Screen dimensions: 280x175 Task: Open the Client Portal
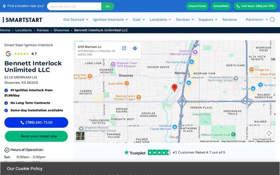point(197,6)
